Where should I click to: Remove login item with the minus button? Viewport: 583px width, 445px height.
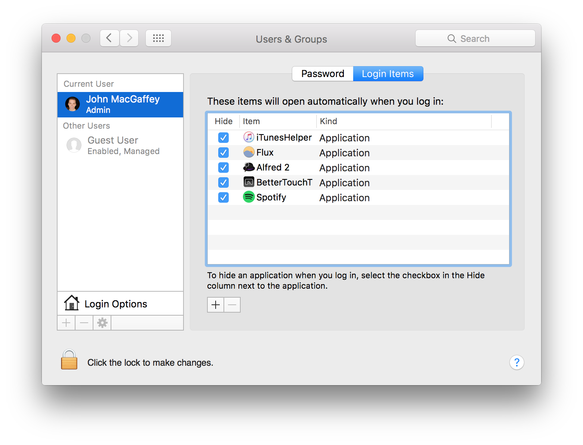[232, 305]
